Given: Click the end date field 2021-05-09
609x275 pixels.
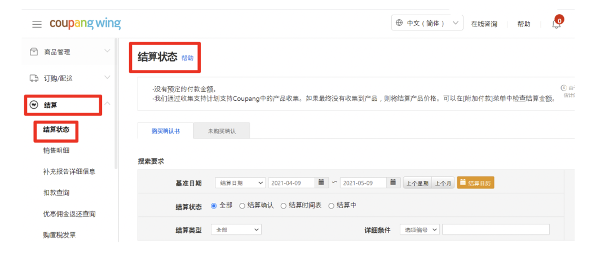Looking at the screenshot, I should coord(363,183).
